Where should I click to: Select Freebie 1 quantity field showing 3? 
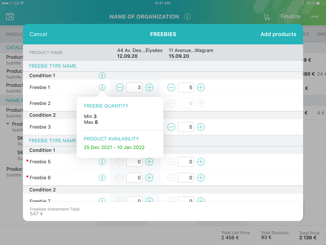[x=134, y=87]
